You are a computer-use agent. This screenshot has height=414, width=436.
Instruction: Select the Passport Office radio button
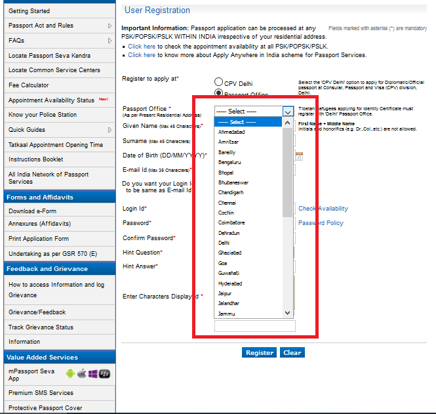coord(218,93)
